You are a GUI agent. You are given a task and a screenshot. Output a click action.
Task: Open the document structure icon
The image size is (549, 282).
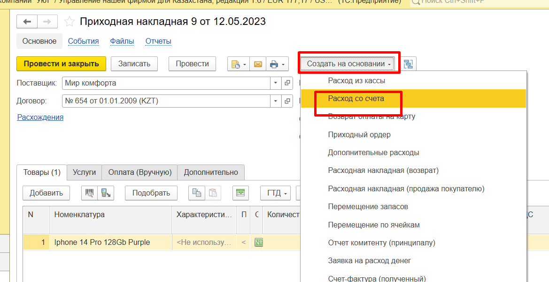coord(408,64)
